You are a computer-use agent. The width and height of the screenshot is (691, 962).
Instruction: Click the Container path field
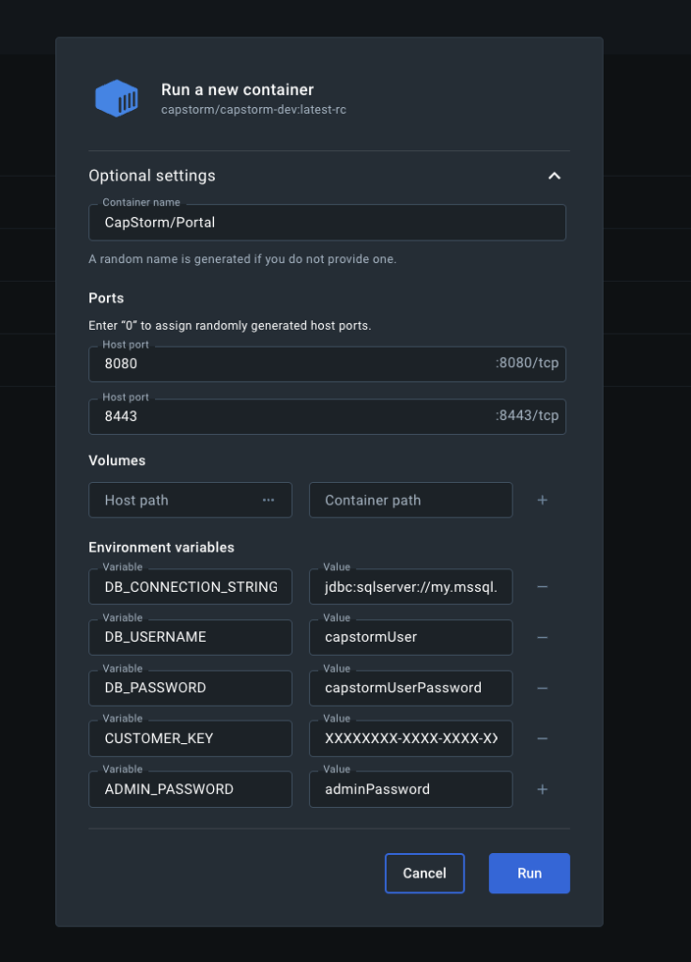pyautogui.click(x=410, y=500)
